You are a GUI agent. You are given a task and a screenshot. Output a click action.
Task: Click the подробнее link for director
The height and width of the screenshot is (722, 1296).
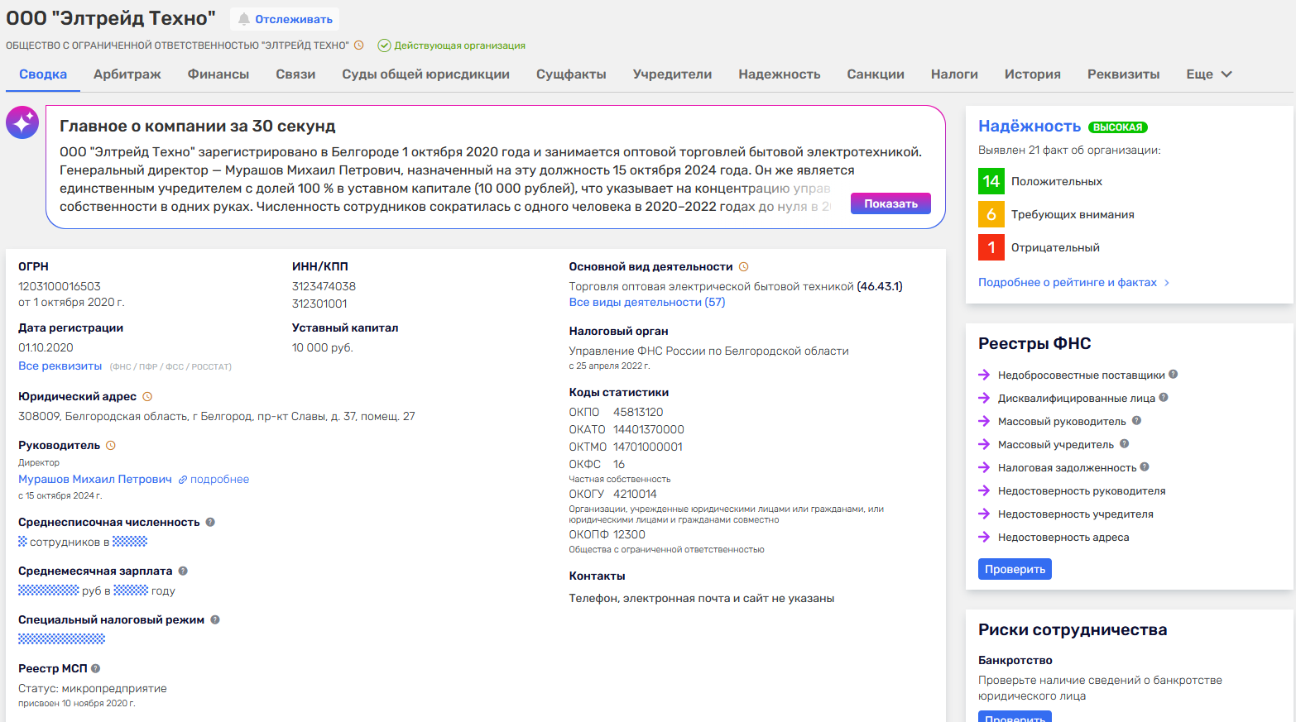tap(219, 479)
